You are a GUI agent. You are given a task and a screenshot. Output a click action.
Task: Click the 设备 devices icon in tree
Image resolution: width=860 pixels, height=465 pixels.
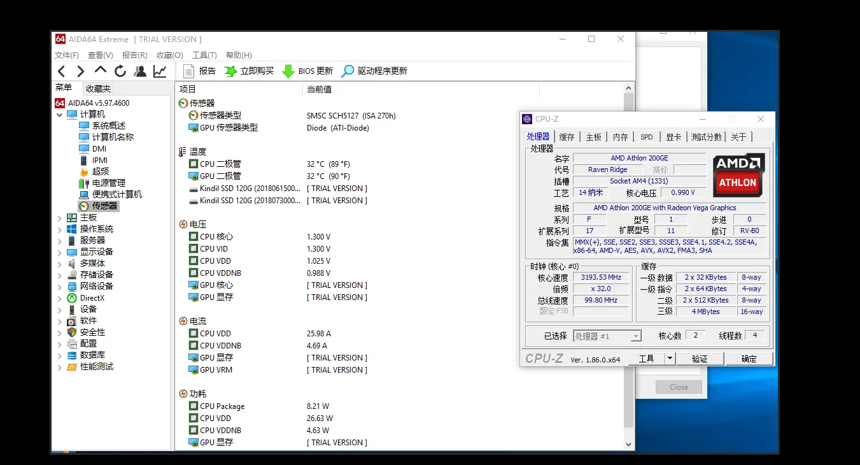pos(72,310)
